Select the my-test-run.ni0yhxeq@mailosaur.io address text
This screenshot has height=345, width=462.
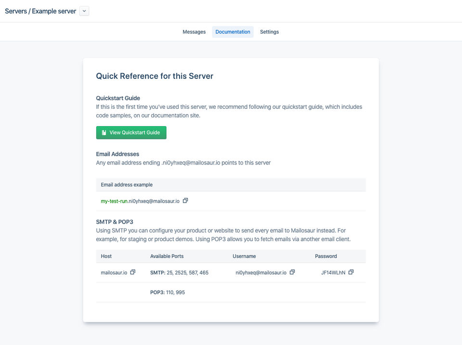(x=140, y=201)
